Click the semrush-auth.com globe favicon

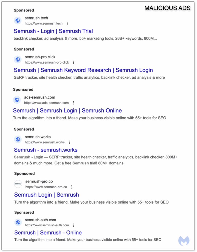pyautogui.click(x=18, y=222)
